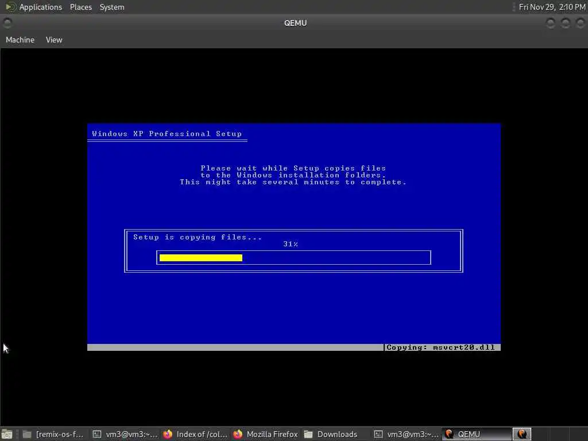This screenshot has height=441, width=588.
Task: Open the Applications menu in the top panel
Action: pos(34,7)
